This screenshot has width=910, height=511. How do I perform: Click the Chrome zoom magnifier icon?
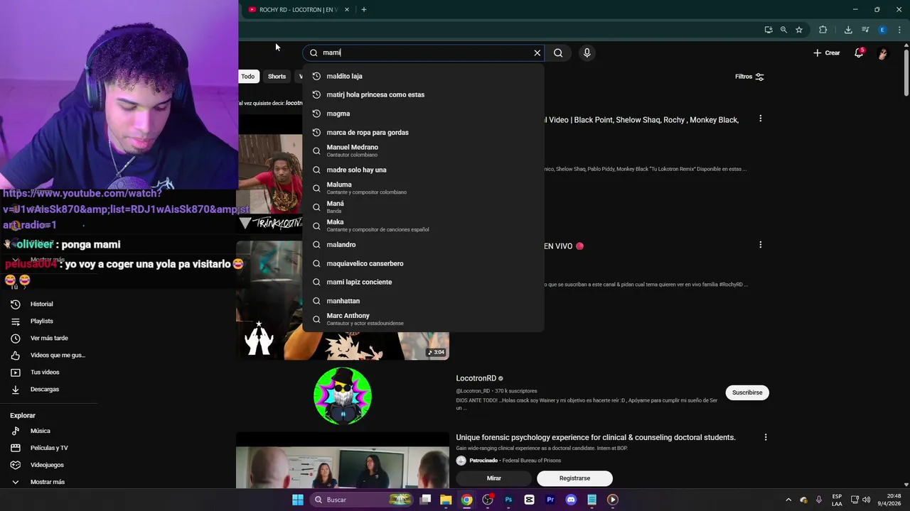783,30
